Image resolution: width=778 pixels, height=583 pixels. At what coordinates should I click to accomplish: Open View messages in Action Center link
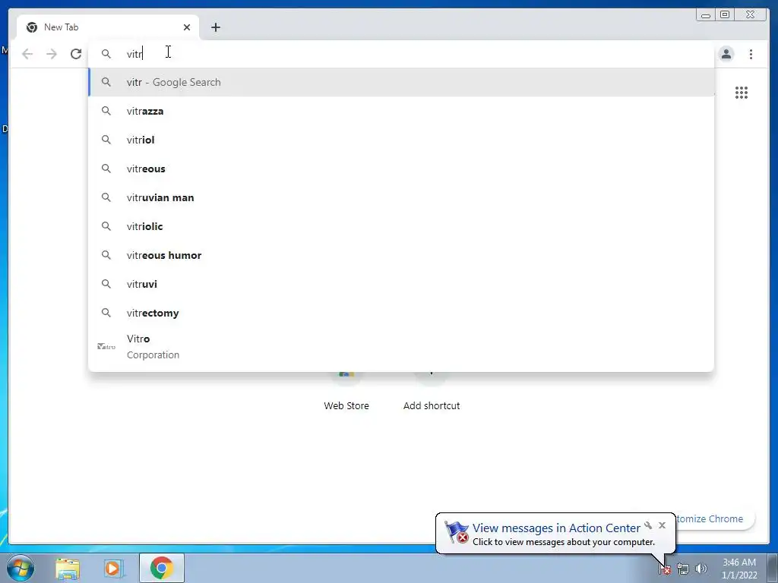[556, 528]
